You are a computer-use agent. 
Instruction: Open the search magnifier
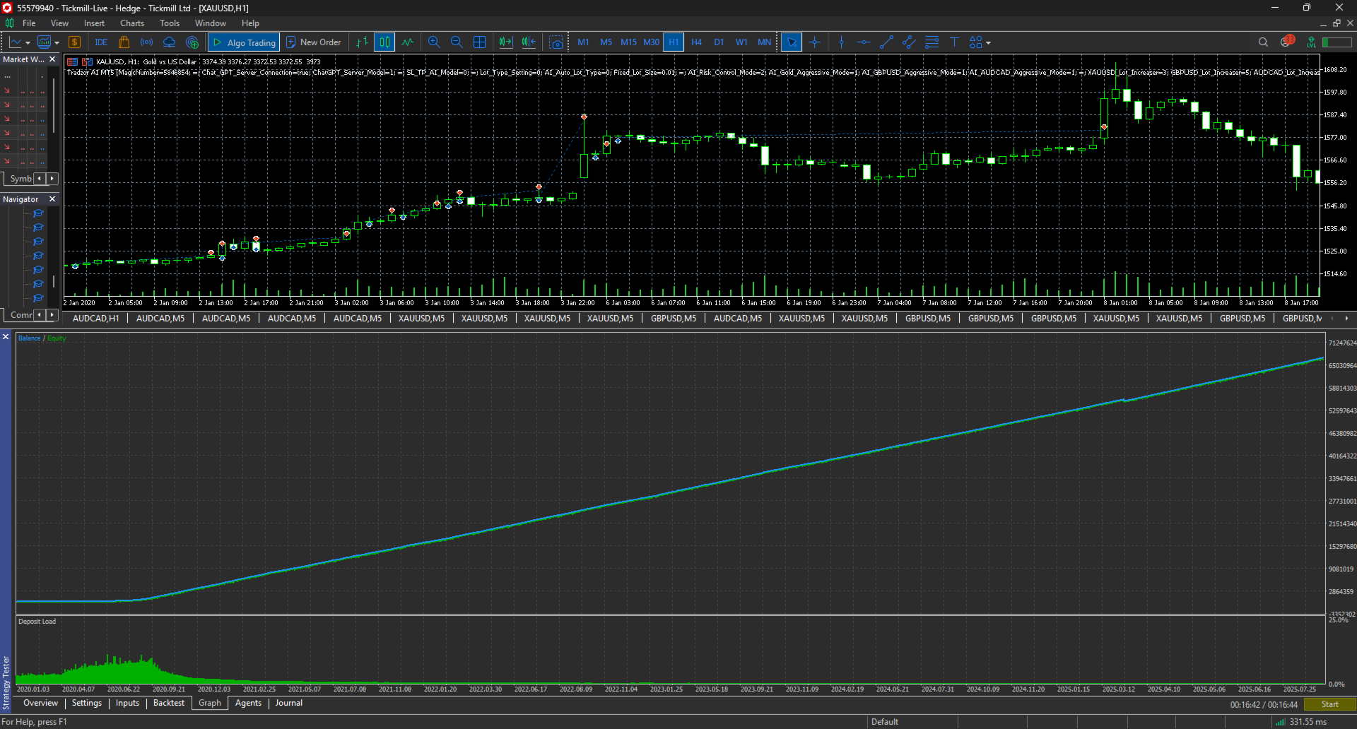tap(1263, 42)
